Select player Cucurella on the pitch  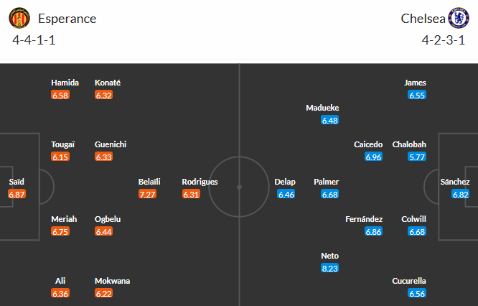(x=410, y=281)
